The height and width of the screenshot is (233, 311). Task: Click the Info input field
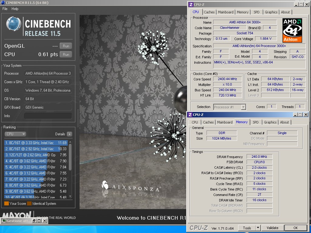point(48,116)
